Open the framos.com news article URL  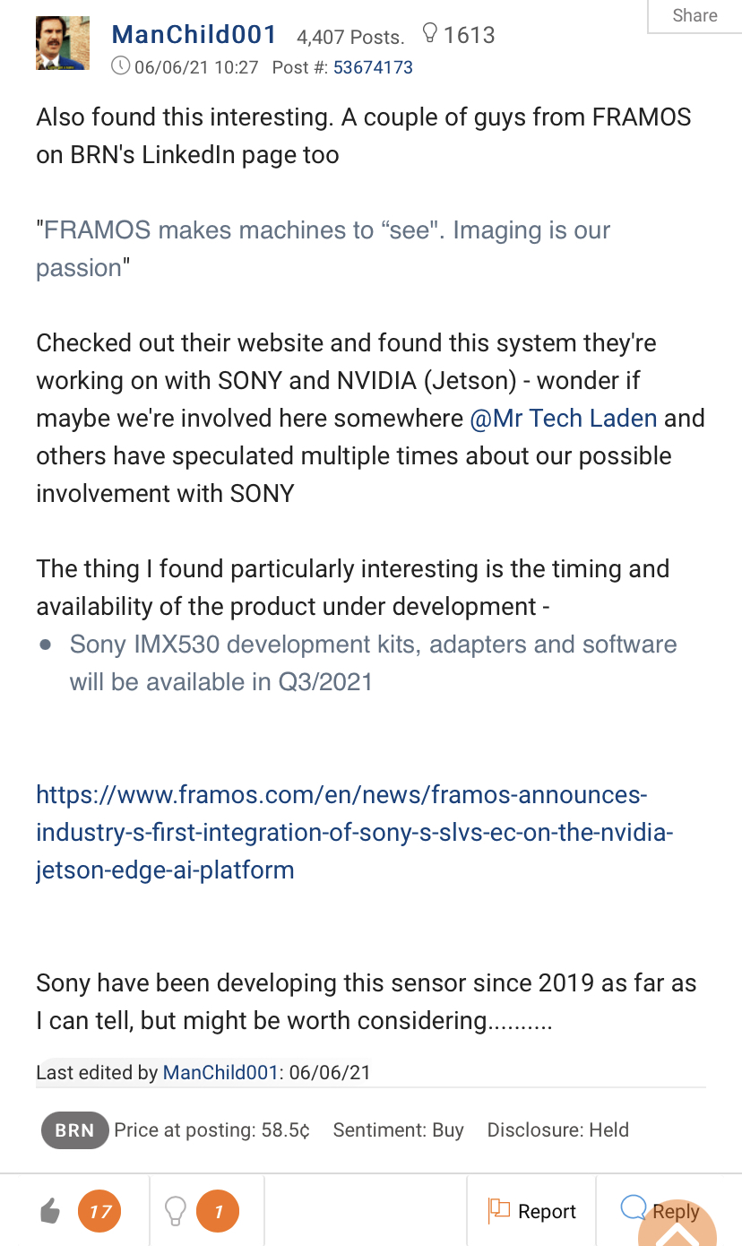(354, 833)
